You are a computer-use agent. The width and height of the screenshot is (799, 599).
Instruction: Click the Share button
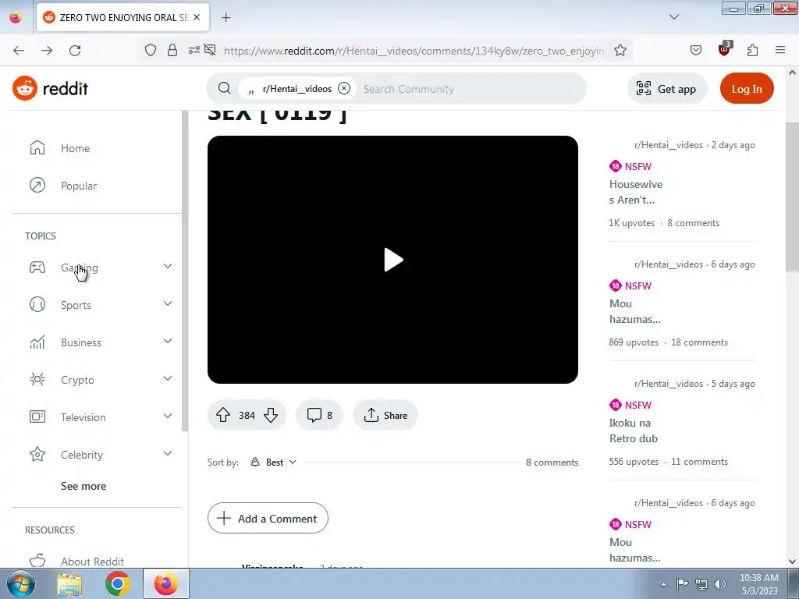pyautogui.click(x=385, y=415)
